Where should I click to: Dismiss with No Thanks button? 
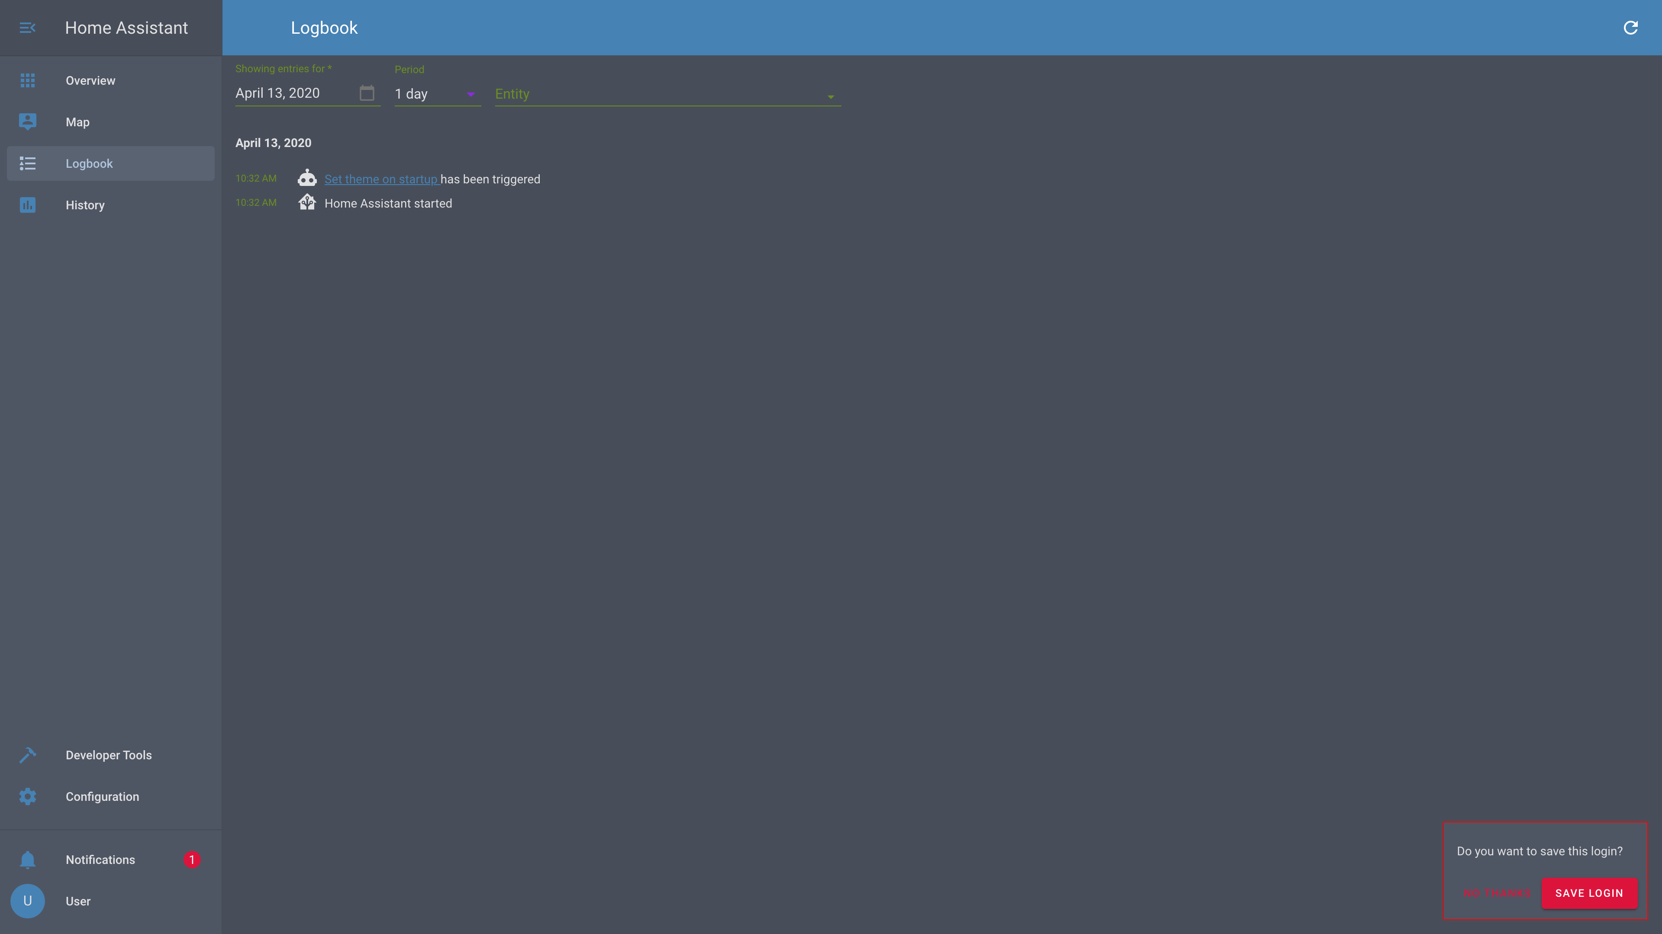[1497, 893]
